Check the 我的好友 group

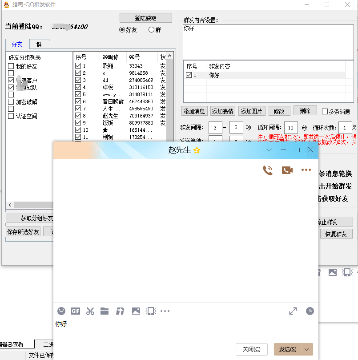pyautogui.click(x=11, y=66)
